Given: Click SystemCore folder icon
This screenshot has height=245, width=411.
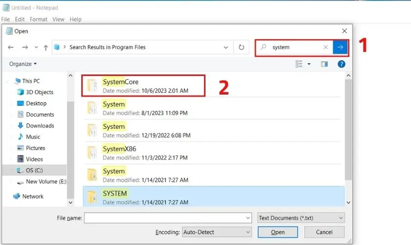Looking at the screenshot, I should click(x=92, y=86).
